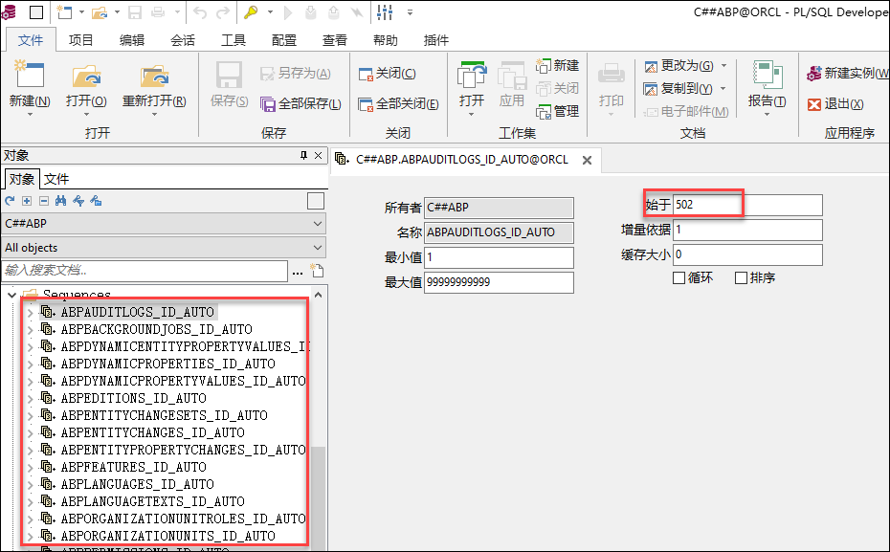This screenshot has height=552, width=890.
Task: Click the Undo arrow icon
Action: tap(200, 11)
